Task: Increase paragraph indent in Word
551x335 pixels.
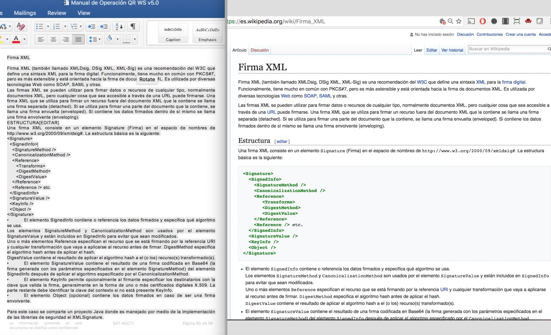Action: (104, 26)
